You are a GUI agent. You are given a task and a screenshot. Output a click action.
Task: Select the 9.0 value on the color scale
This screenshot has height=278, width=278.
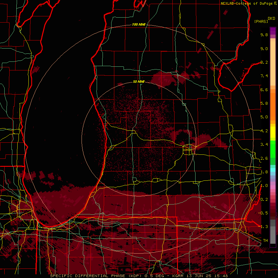click(x=264, y=48)
